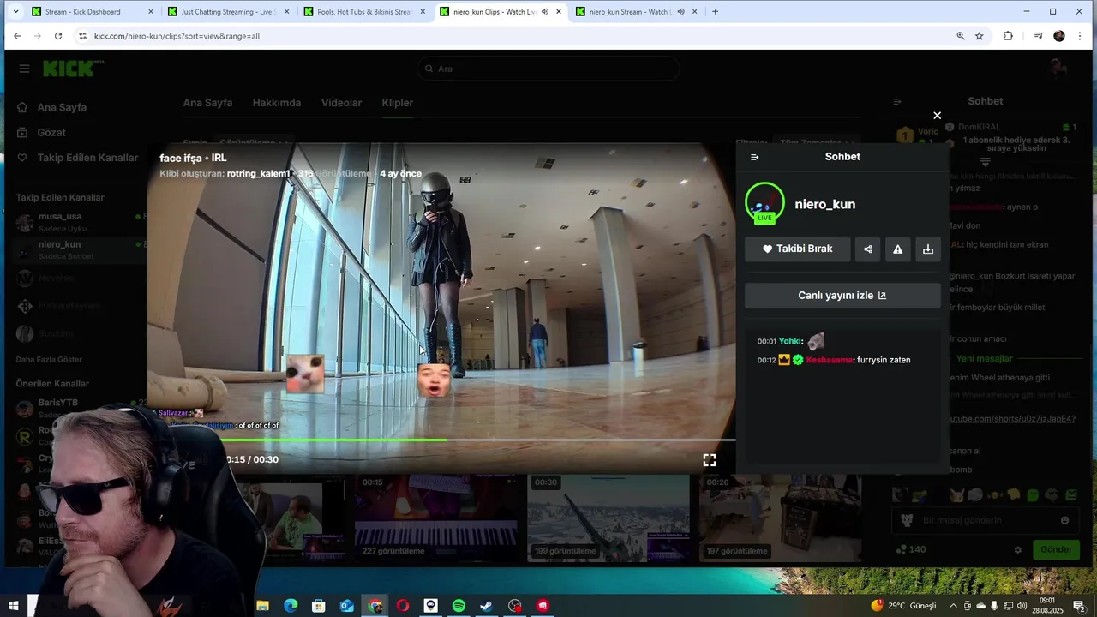Switch to the Videolar tab
This screenshot has width=1097, height=617.
pos(341,103)
